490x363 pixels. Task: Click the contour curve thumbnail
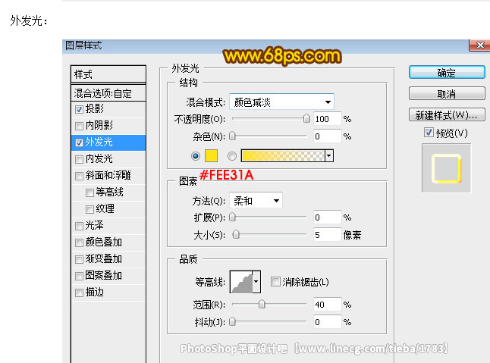(x=241, y=282)
